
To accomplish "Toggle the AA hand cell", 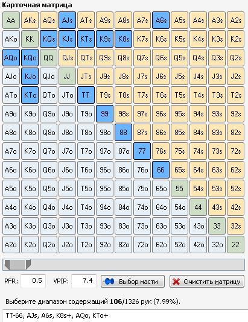I will coord(11,20).
